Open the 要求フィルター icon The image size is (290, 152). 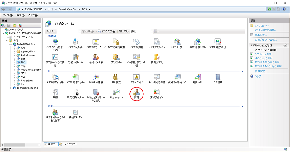pos(157,94)
